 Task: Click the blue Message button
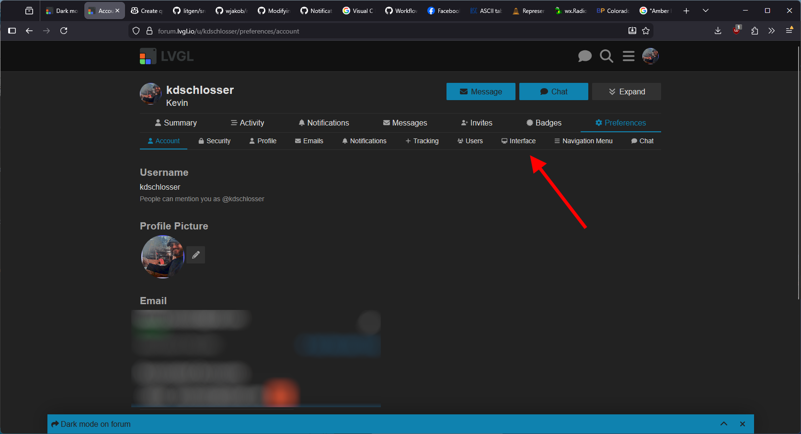click(x=481, y=91)
